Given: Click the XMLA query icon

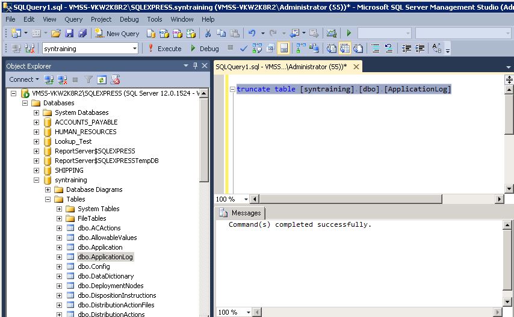Looking at the screenshot, I should point(191,33).
